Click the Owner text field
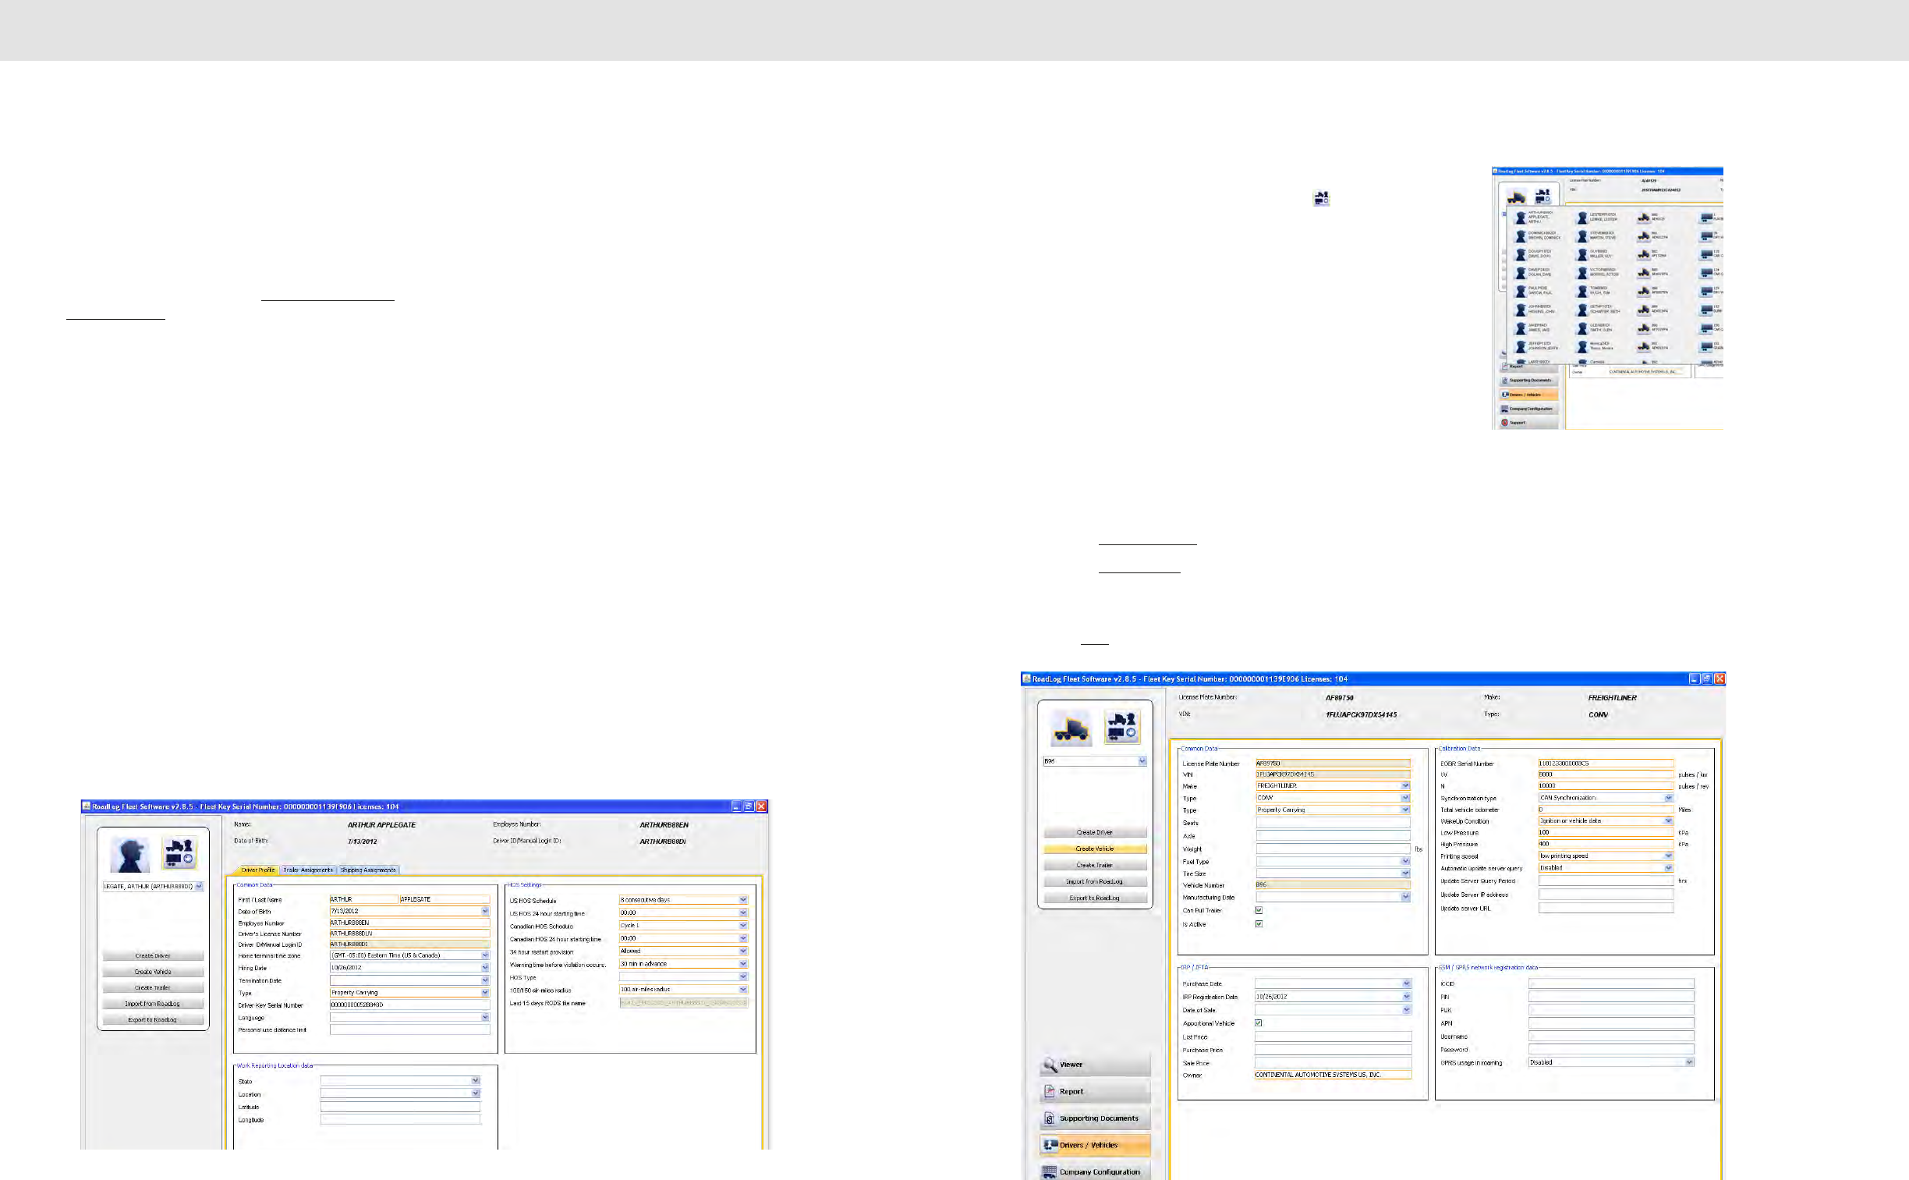 point(1333,1075)
